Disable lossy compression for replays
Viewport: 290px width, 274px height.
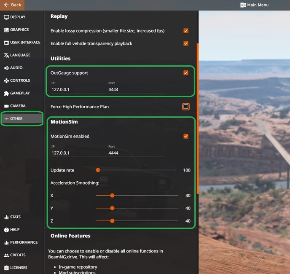click(186, 31)
